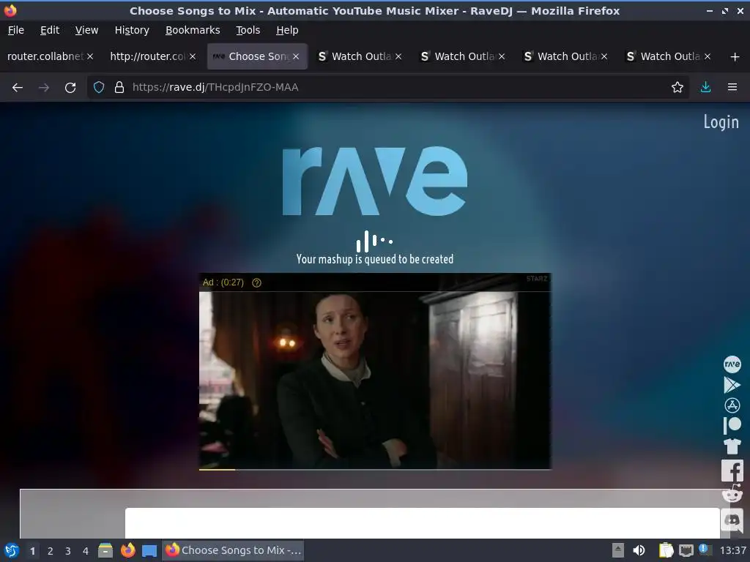Select the 'Choose Songs to Mix' taskbar window
Viewport: 750px width, 562px height.
(x=234, y=550)
